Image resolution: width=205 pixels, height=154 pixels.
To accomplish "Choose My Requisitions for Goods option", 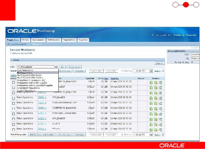I will [29, 75].
